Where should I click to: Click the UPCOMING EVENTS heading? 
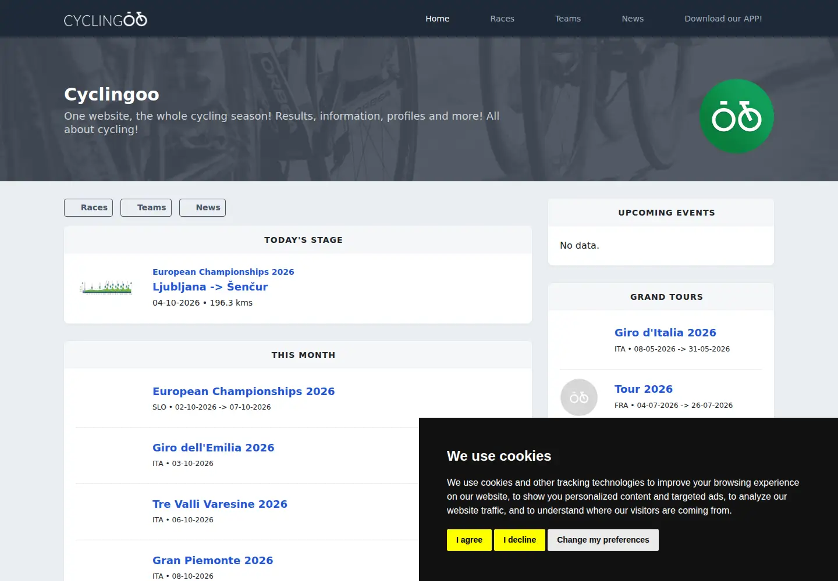[667, 213]
